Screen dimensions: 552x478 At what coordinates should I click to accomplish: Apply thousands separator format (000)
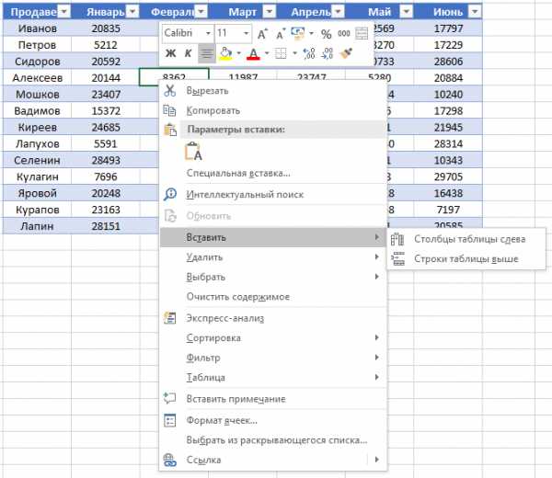(344, 33)
